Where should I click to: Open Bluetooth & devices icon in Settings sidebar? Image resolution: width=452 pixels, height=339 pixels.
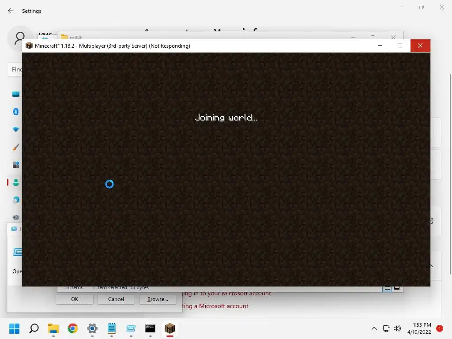point(16,112)
